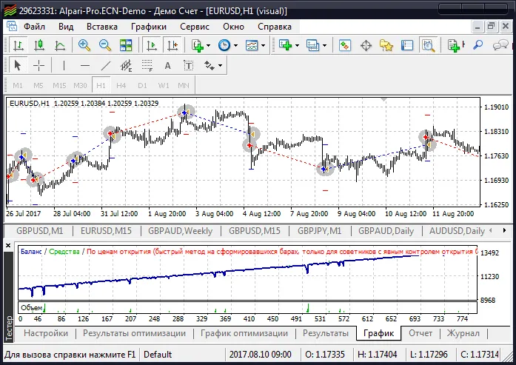The width and height of the screenshot is (516, 365).
Task: Open the Настройки tester tab
Action: pyautogui.click(x=46, y=333)
